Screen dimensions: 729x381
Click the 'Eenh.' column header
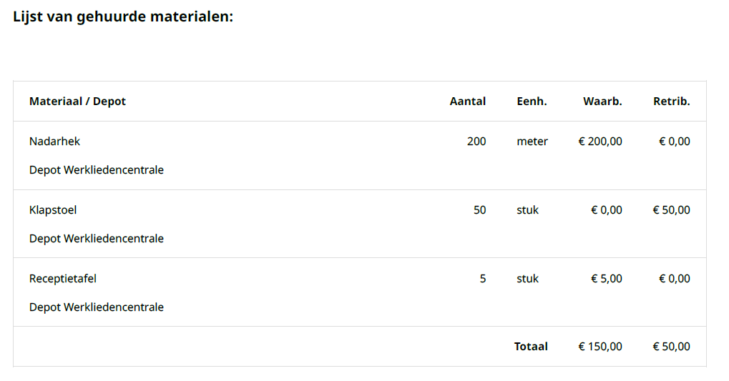[x=532, y=102]
